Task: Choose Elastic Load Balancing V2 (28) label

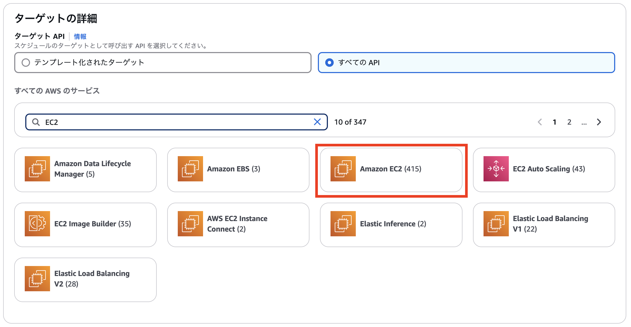Action: click(x=92, y=279)
